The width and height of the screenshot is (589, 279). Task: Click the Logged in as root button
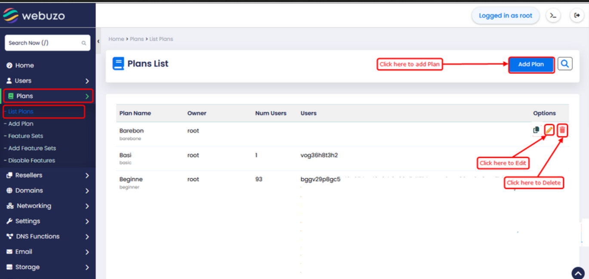point(505,16)
